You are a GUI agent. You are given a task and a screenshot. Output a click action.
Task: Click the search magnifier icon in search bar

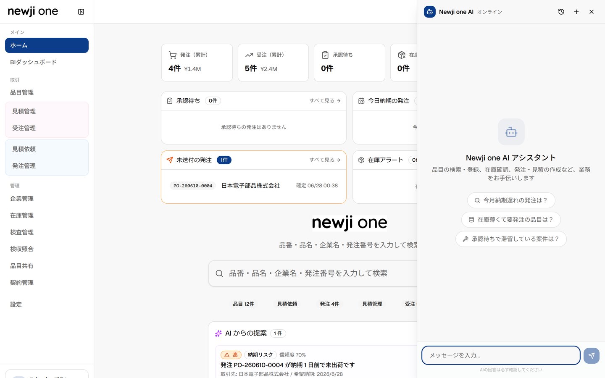[219, 273]
